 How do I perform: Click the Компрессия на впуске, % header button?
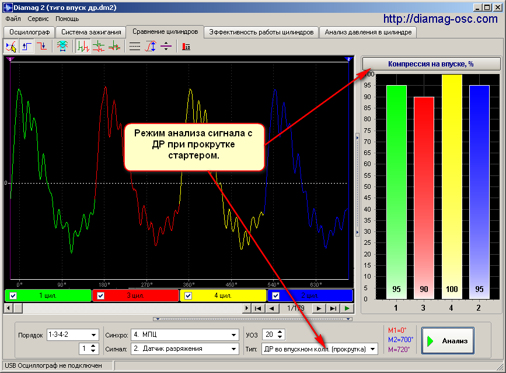tap(431, 64)
